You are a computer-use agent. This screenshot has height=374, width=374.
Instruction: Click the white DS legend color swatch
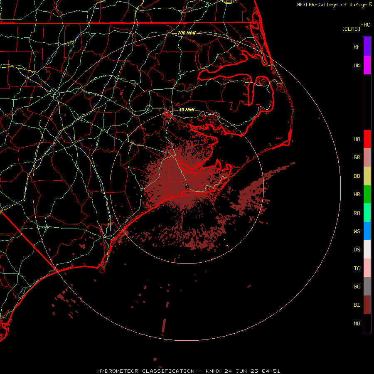[x=367, y=249]
